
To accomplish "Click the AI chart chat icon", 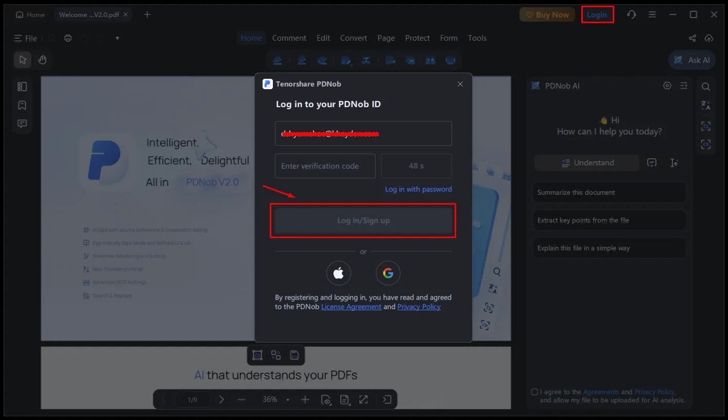I will pos(652,163).
